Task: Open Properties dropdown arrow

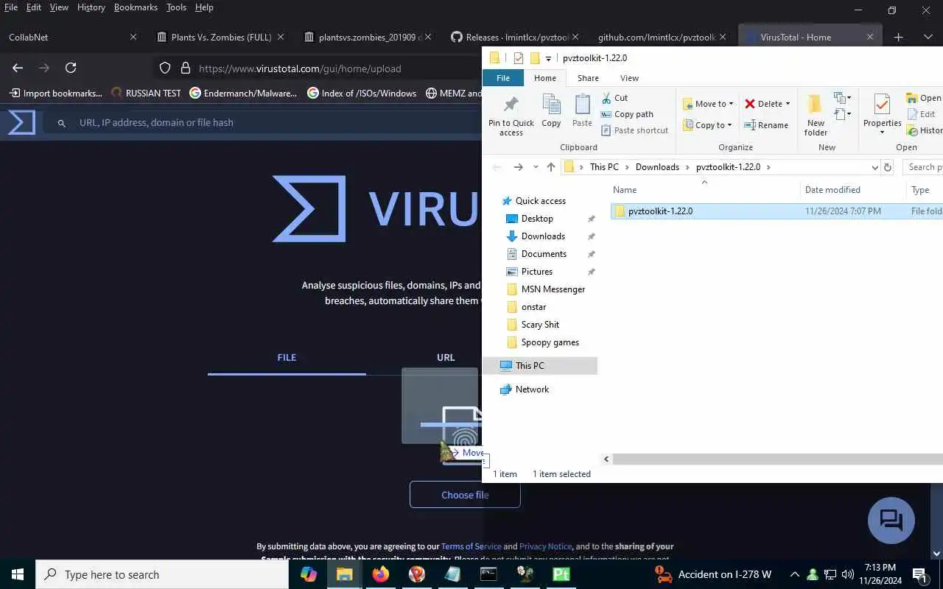Action: tap(882, 133)
